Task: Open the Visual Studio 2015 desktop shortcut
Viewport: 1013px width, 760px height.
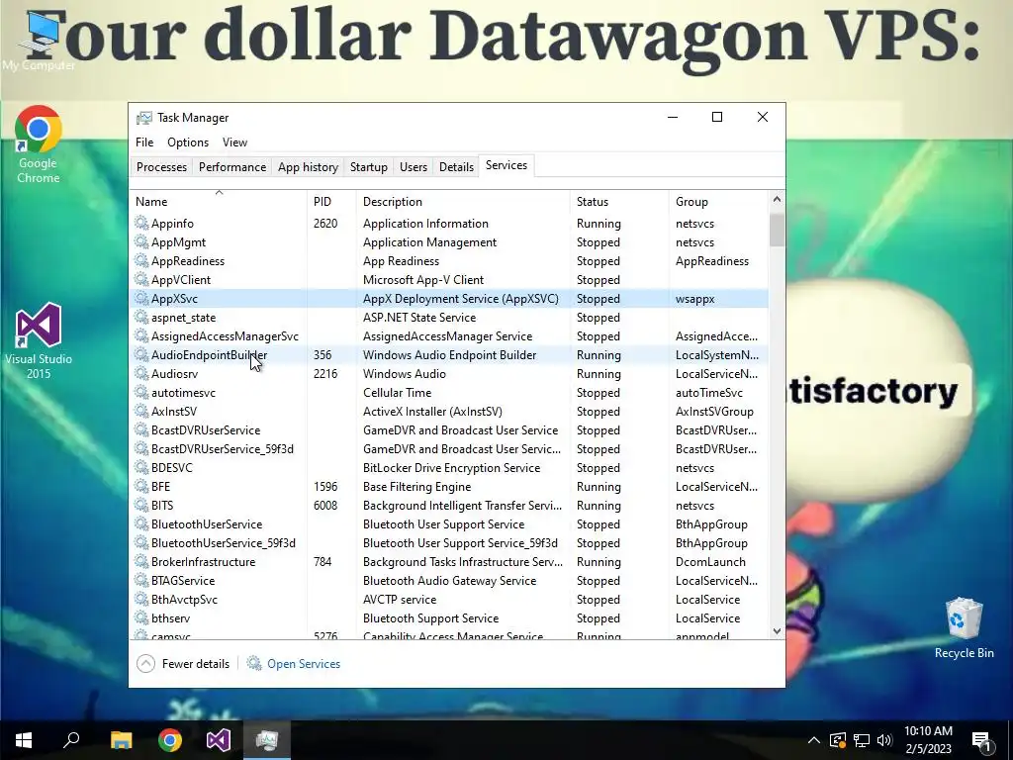Action: 39,340
